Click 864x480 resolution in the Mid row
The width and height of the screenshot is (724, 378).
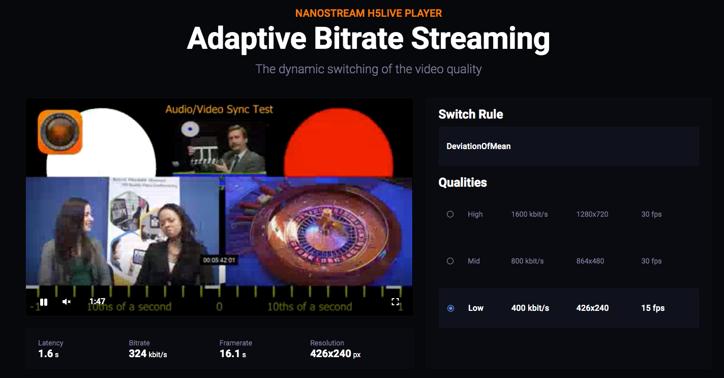[590, 261]
